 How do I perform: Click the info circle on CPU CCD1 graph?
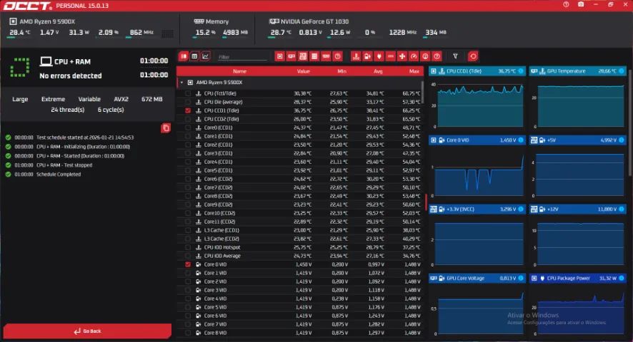pyautogui.click(x=521, y=71)
